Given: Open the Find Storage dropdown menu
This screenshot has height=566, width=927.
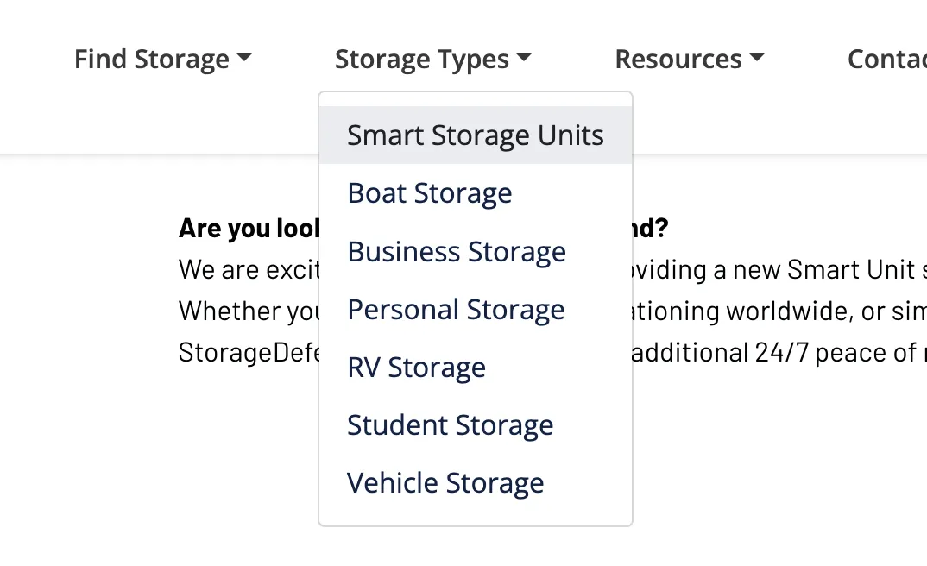Looking at the screenshot, I should [162, 59].
